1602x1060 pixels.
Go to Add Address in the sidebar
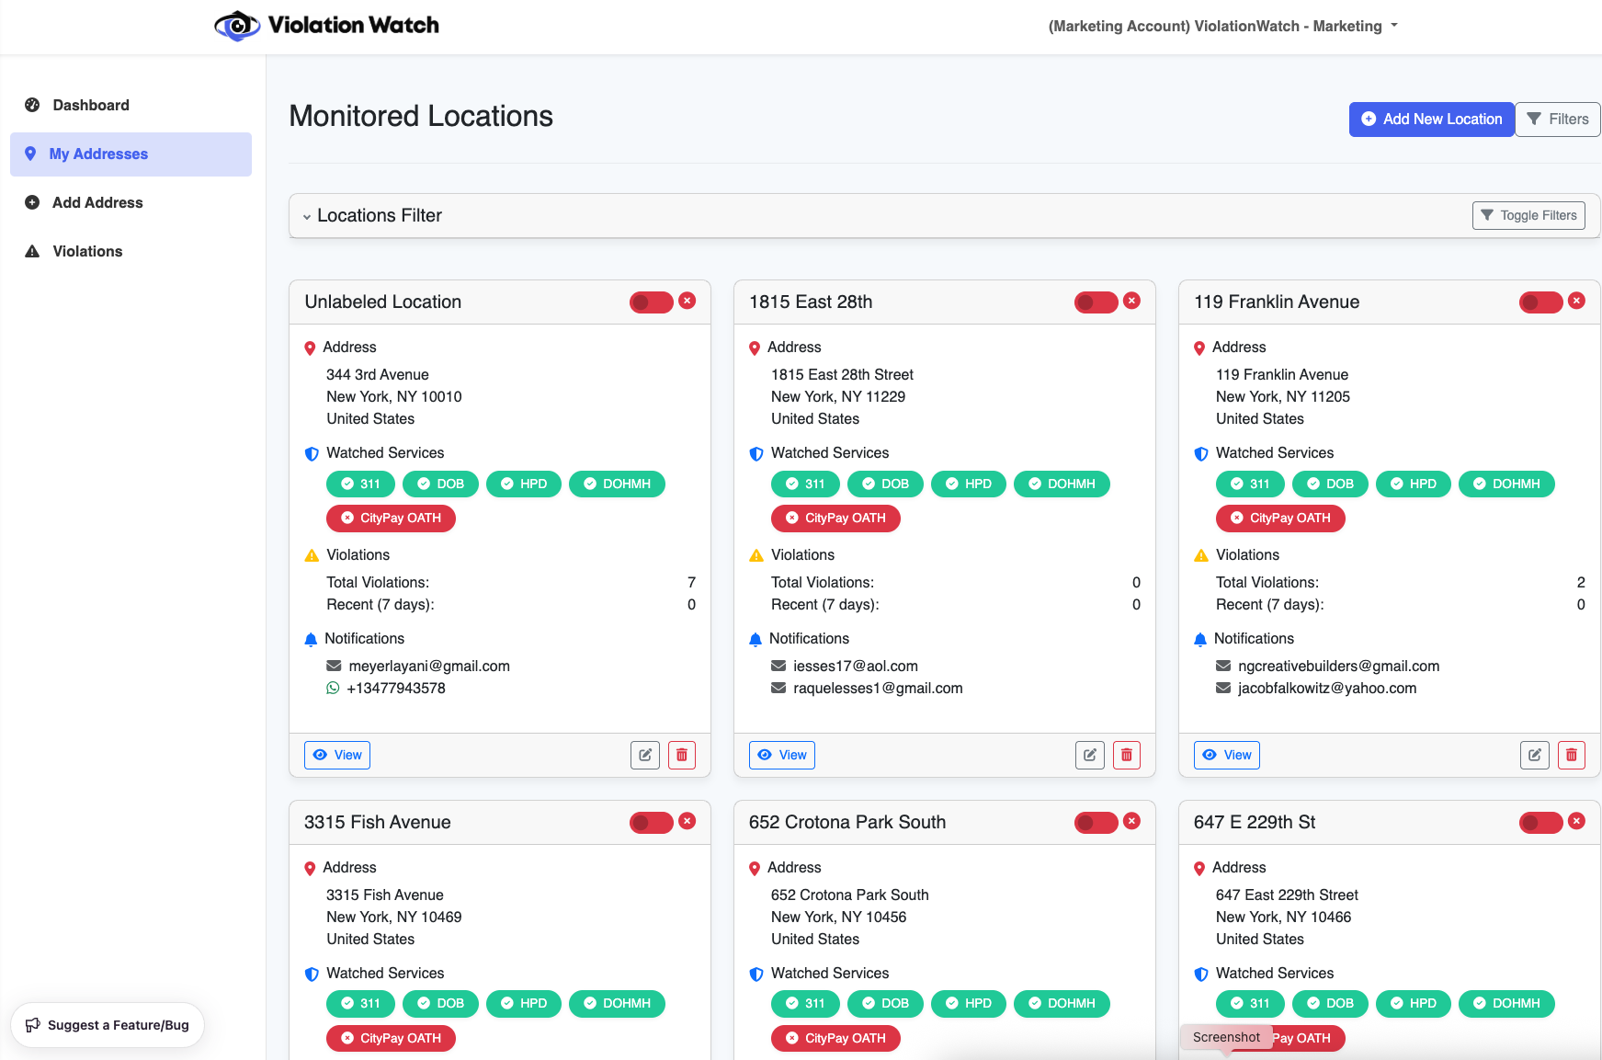click(97, 202)
